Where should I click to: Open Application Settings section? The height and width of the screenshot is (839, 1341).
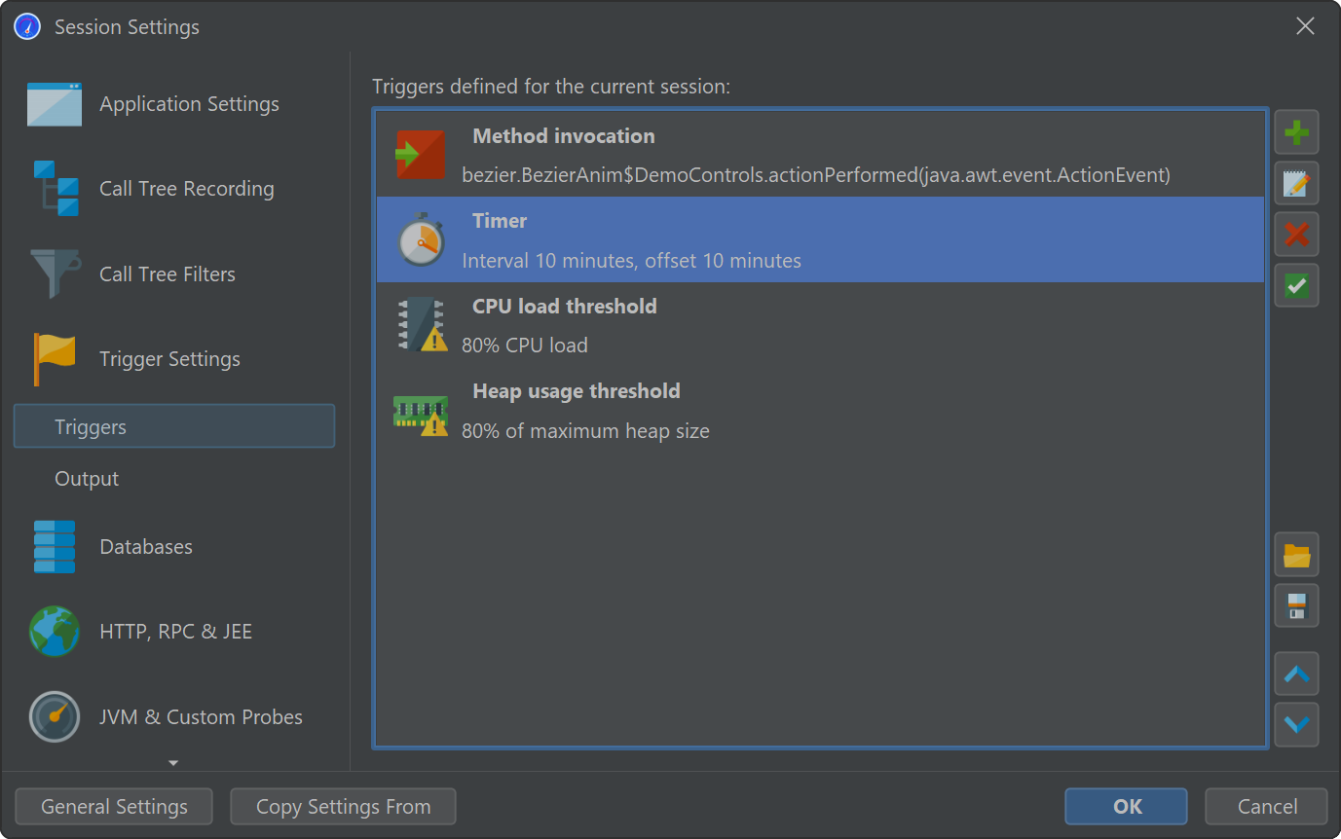189,104
